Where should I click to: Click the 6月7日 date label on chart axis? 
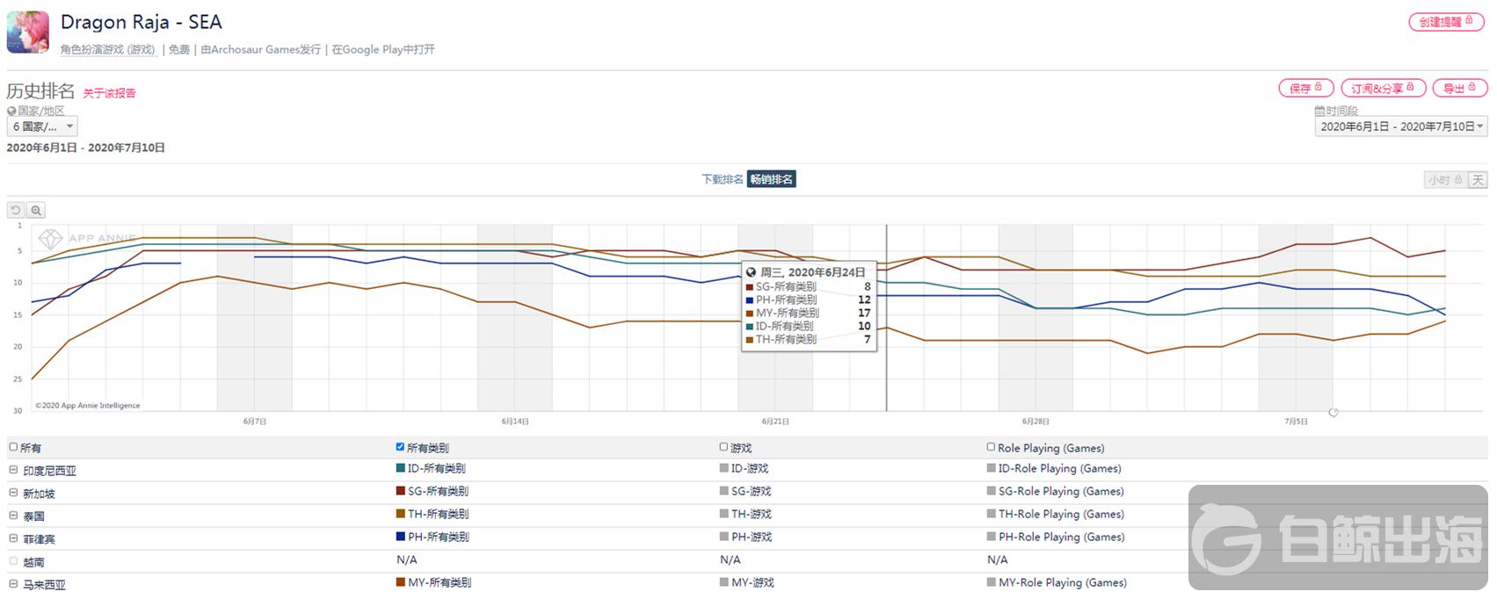coord(255,422)
